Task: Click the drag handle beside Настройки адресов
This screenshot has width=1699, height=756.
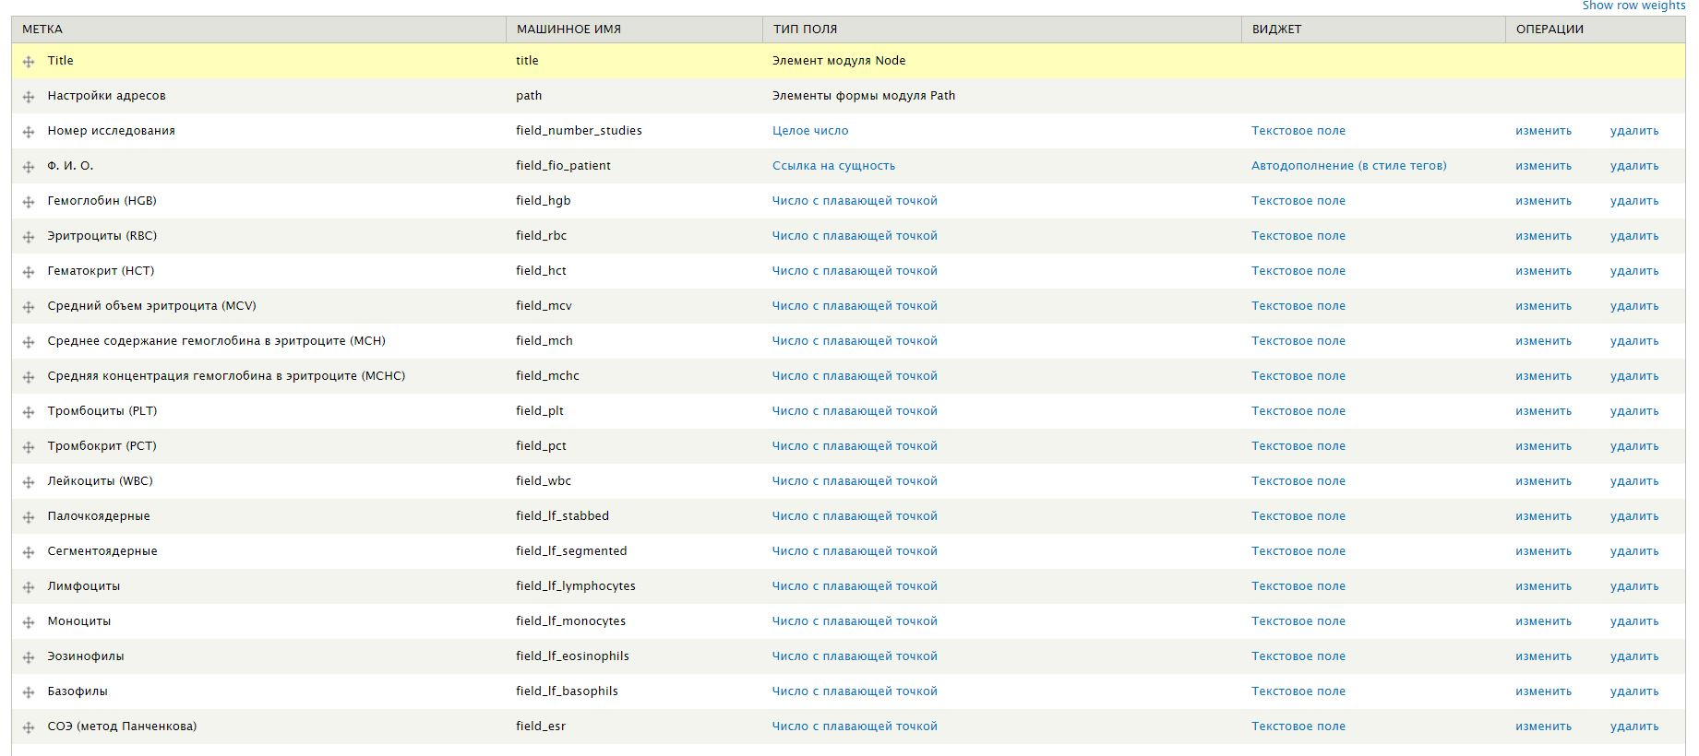Action: click(x=29, y=97)
